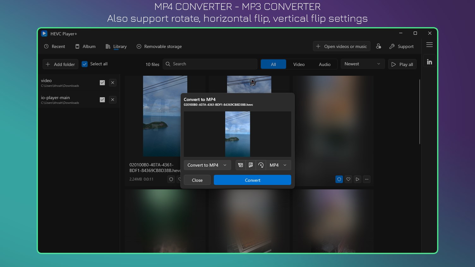
Task: Select the Library tab
Action: click(116, 46)
